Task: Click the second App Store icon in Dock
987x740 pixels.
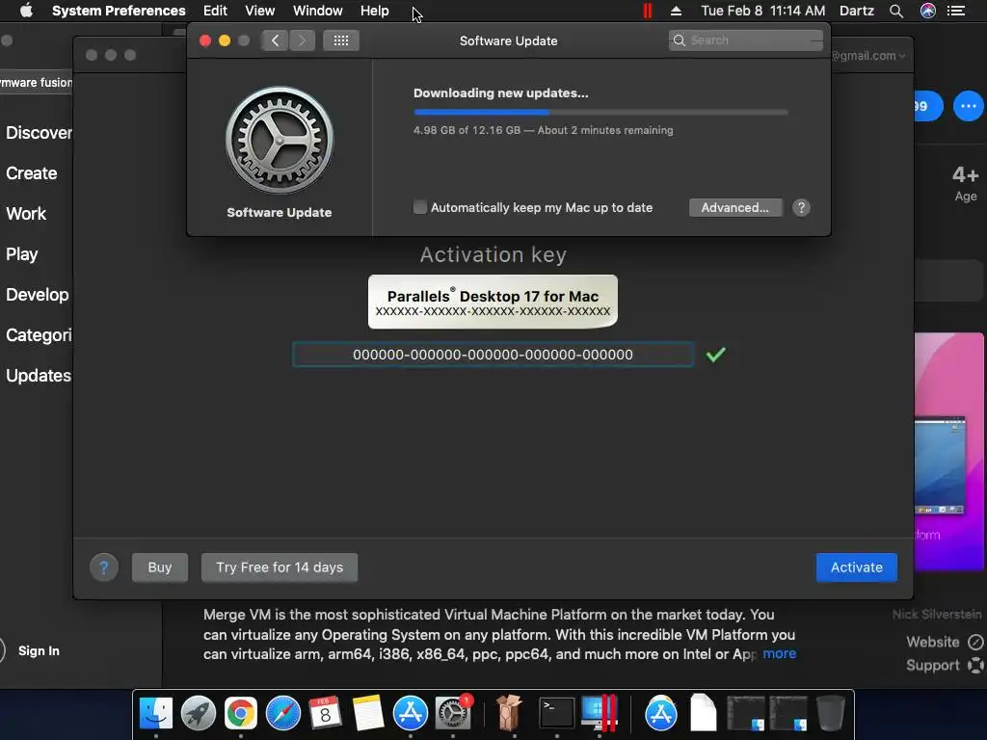Action: click(x=661, y=713)
